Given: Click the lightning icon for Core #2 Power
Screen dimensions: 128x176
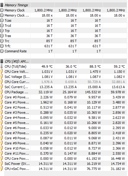Looking at the screenshot, I should (x=2, y=107).
